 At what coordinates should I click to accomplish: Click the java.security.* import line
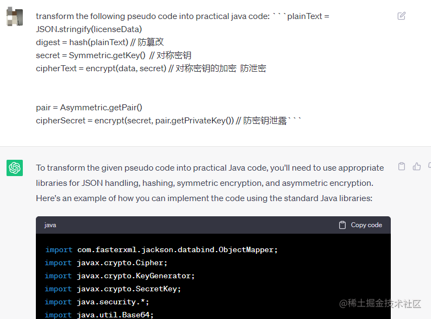97,302
